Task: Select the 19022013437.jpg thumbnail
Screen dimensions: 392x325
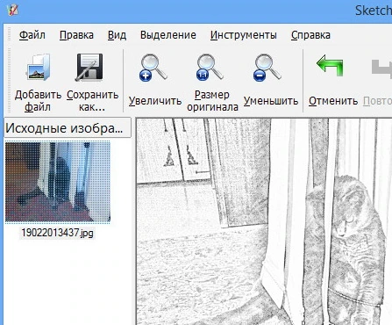Action: click(x=58, y=182)
